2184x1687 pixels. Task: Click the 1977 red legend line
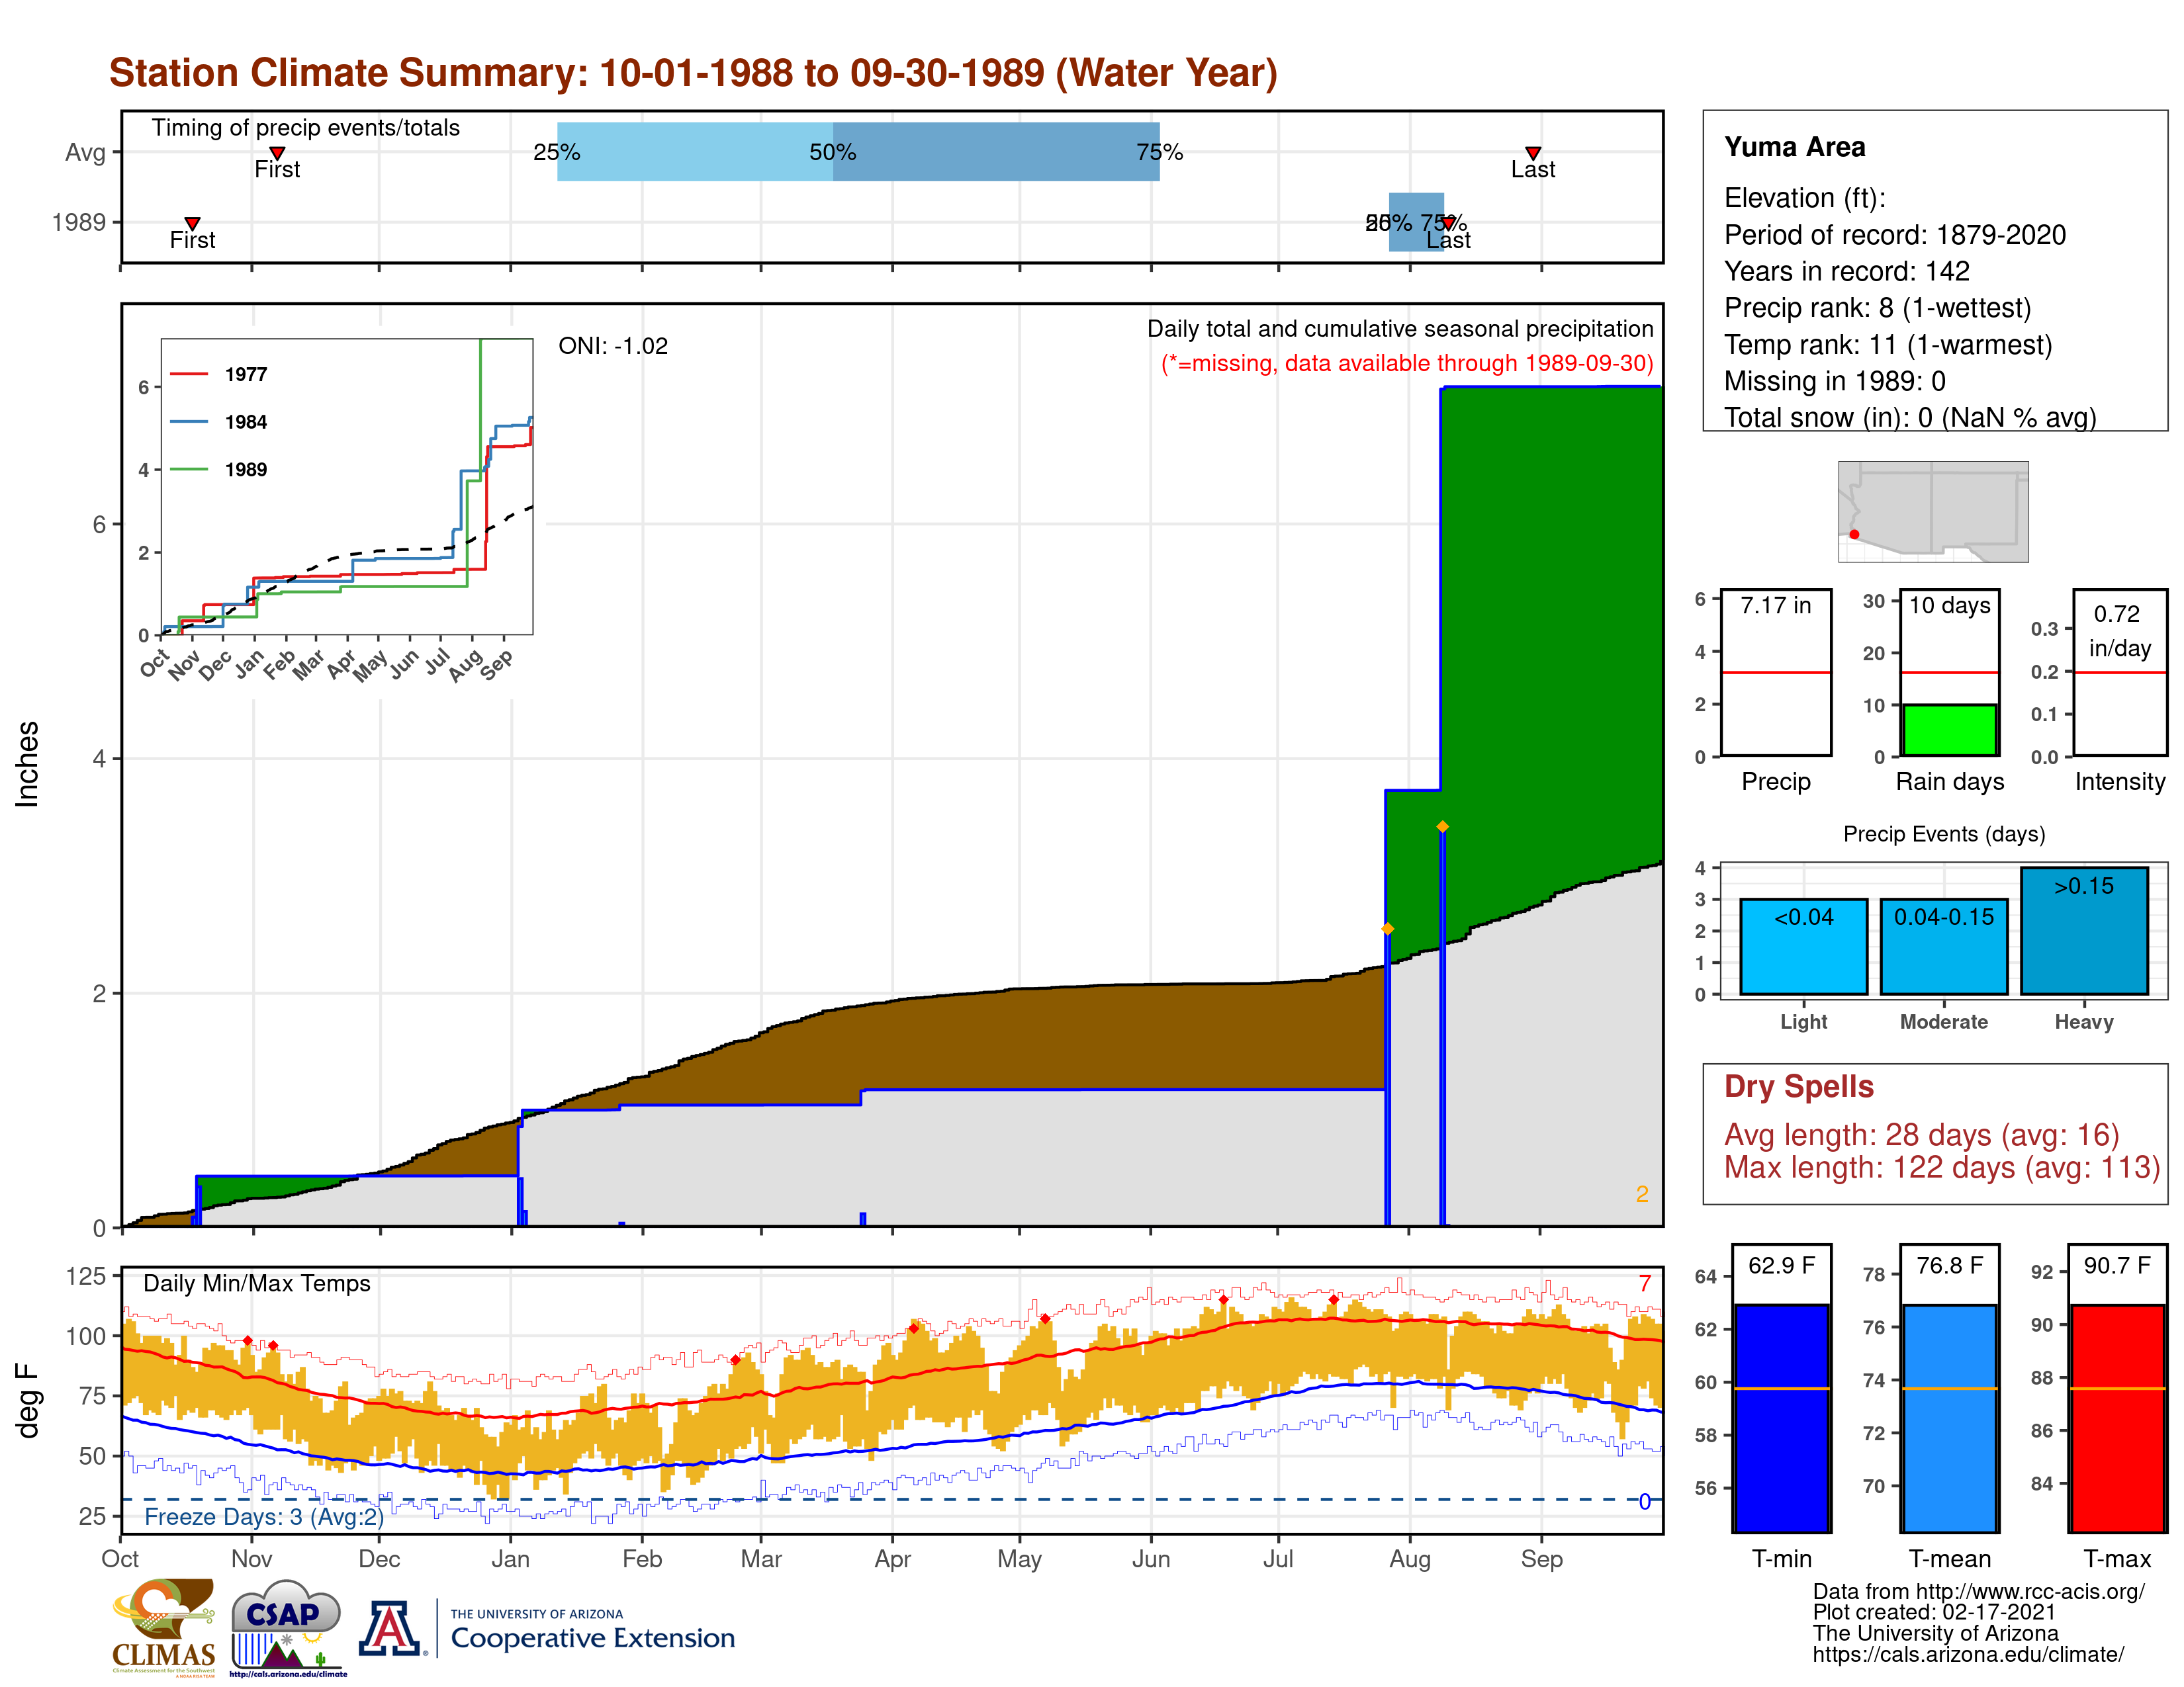189,374
